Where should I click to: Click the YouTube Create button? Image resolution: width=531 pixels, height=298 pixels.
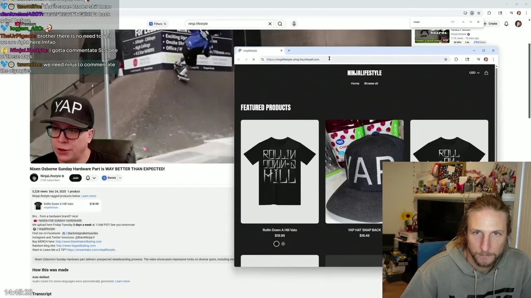coord(490,24)
